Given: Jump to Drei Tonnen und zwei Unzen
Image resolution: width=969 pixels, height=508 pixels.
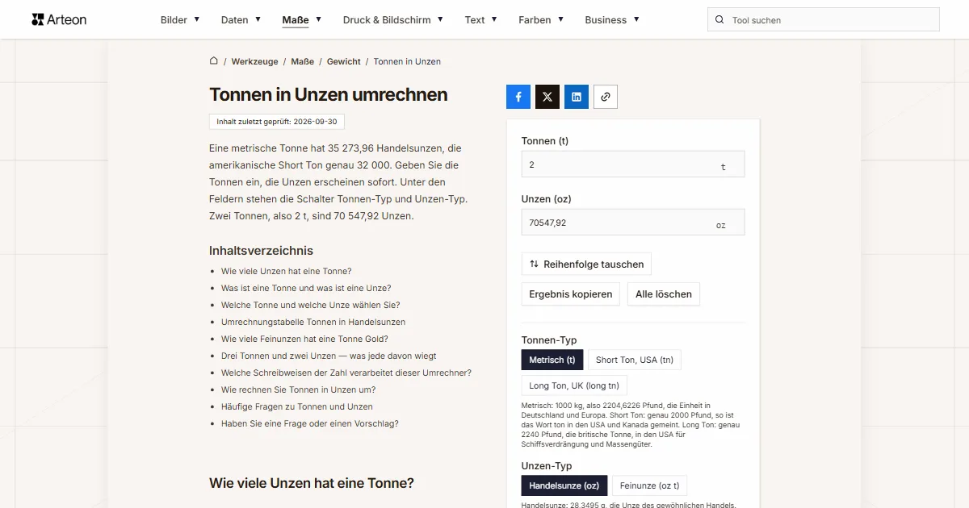Looking at the screenshot, I should pos(329,356).
